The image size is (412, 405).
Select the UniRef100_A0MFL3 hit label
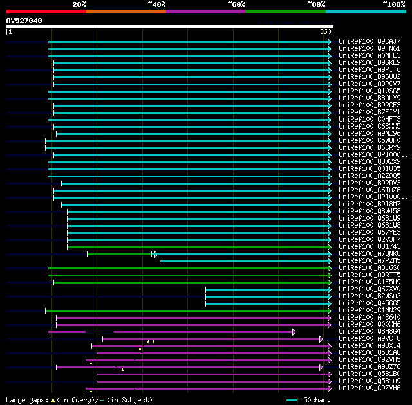(370, 56)
